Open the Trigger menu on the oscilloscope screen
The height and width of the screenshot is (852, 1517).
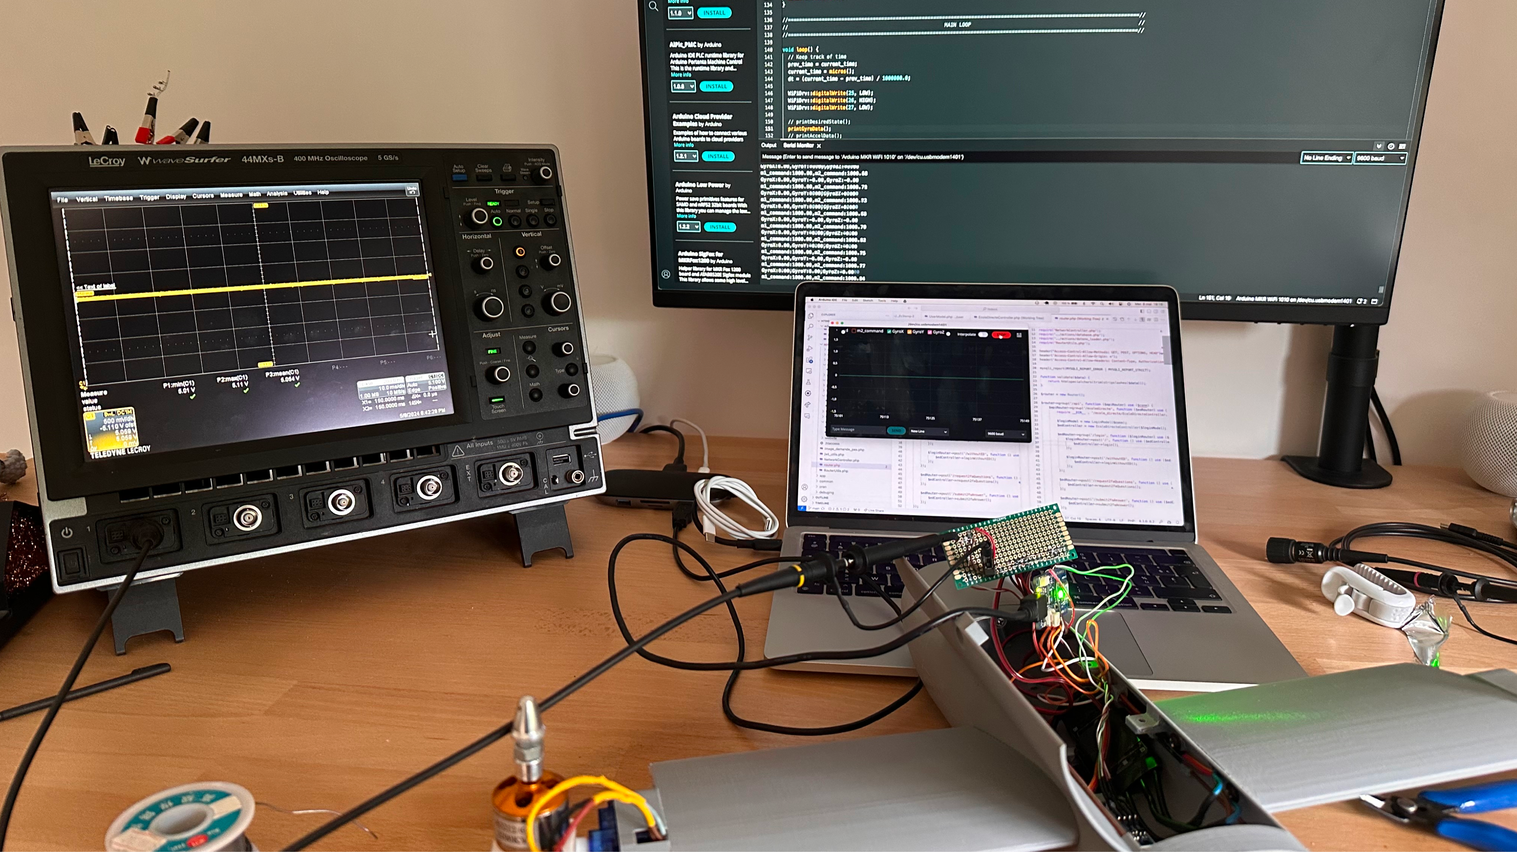[150, 198]
